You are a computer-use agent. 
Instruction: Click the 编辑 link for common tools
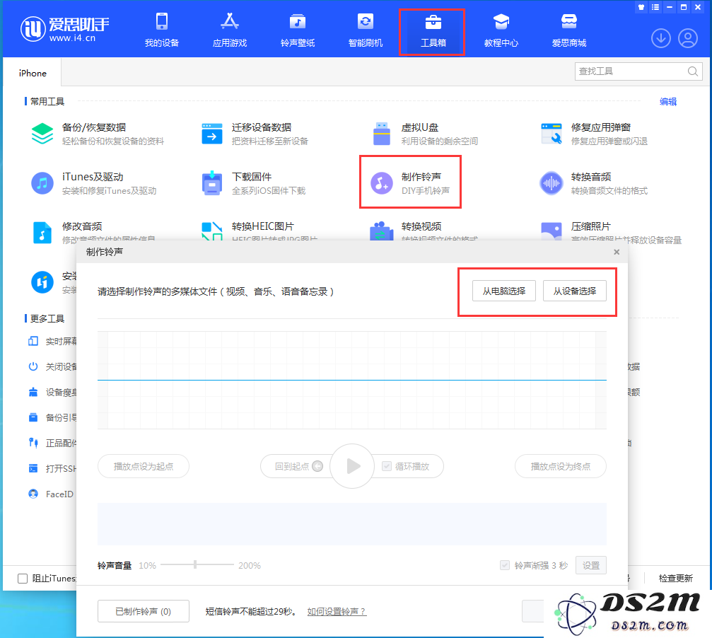(x=667, y=102)
